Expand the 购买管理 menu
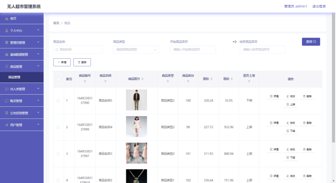Viewport: 336px width, 183px height. [x=22, y=101]
